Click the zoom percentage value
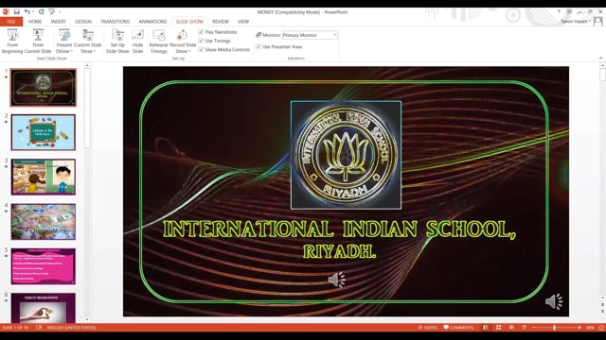 [590, 328]
